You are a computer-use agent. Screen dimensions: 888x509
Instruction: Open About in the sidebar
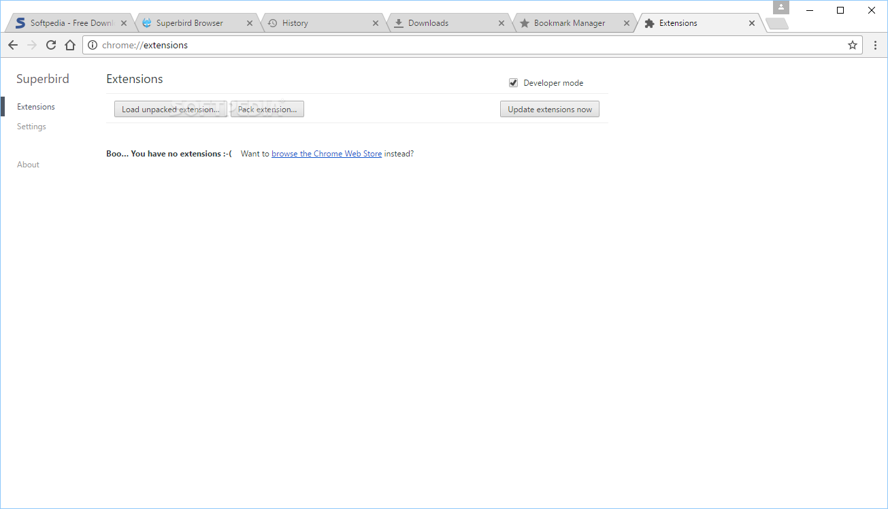[x=28, y=165]
